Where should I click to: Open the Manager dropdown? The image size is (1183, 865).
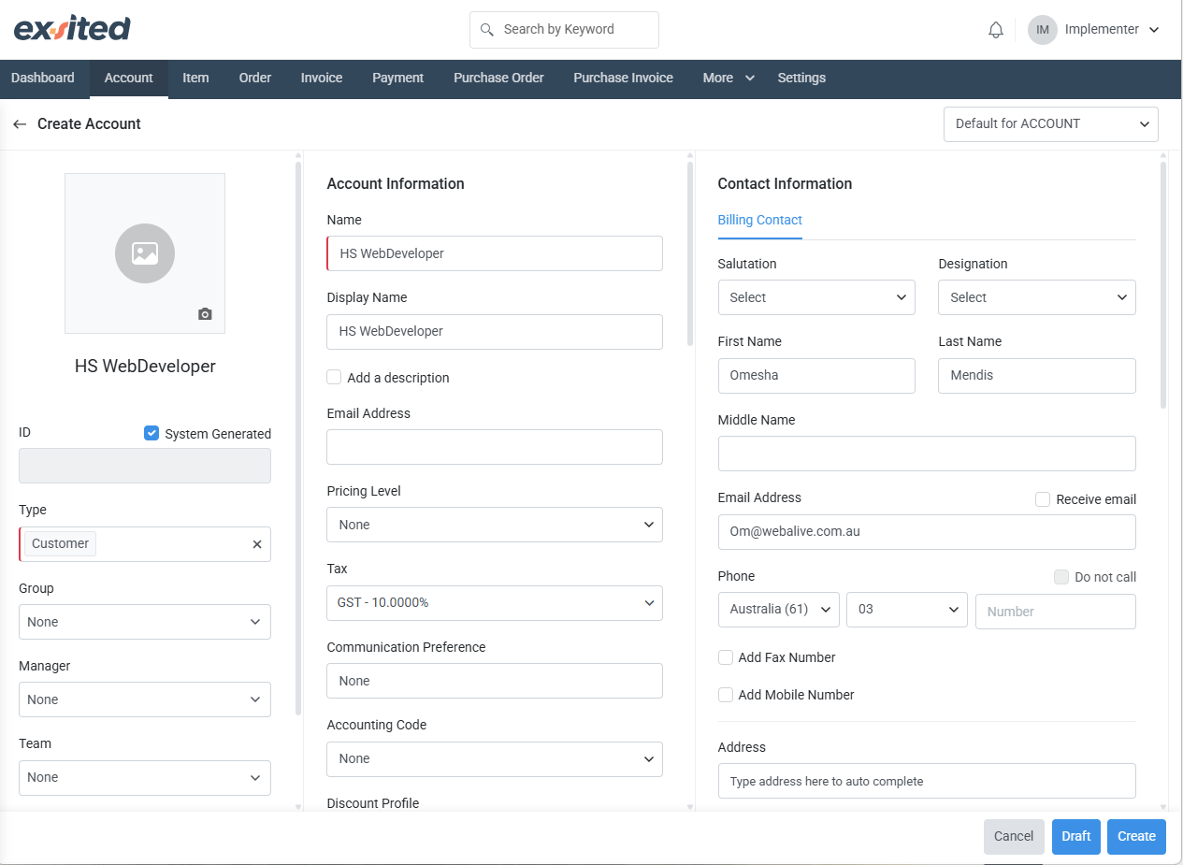(x=145, y=699)
